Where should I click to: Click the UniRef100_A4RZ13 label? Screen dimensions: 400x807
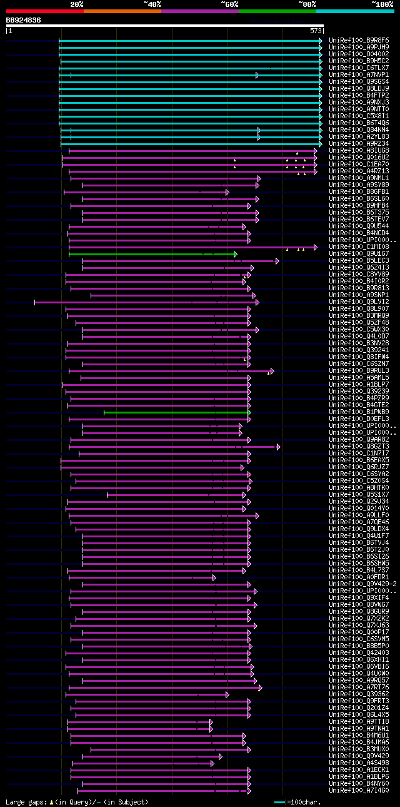point(359,171)
